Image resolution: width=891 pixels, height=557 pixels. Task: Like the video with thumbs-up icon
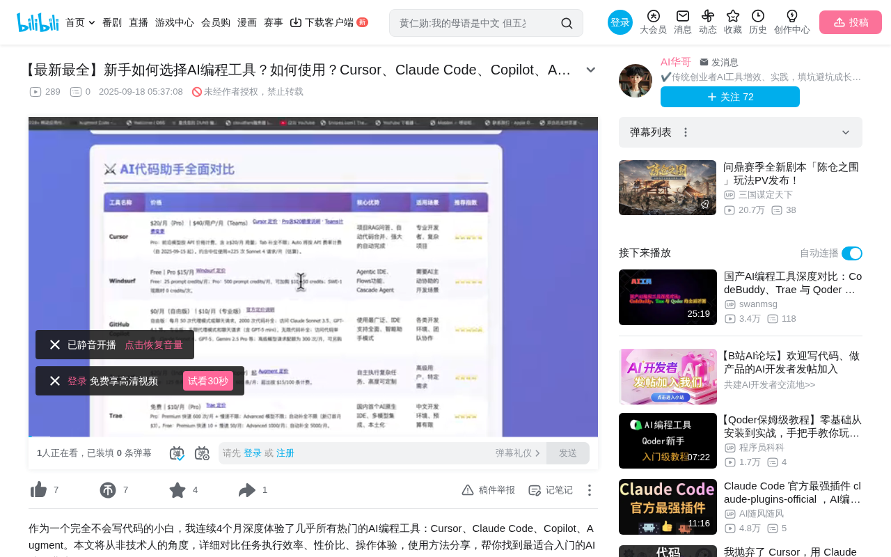coord(39,490)
